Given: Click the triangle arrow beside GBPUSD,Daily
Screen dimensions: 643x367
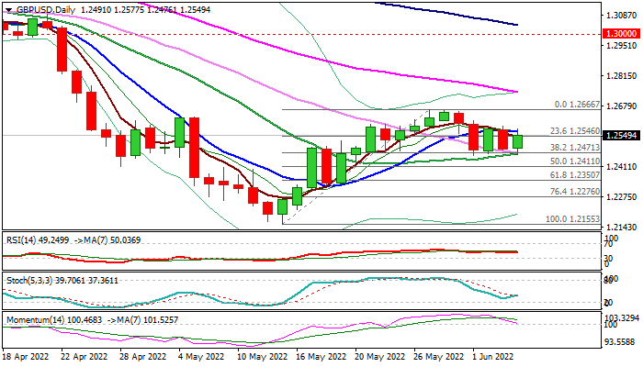Looking at the screenshot, I should point(8,10).
